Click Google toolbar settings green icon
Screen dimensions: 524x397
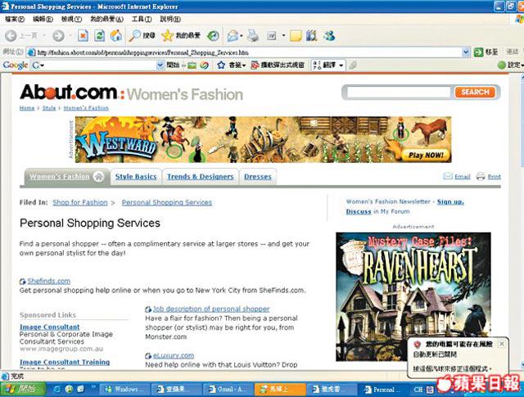[502, 65]
